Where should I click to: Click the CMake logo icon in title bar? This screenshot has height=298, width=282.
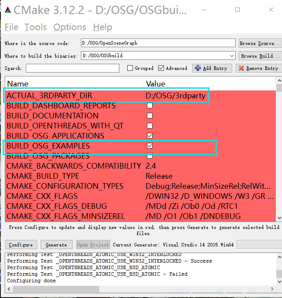(8, 10)
